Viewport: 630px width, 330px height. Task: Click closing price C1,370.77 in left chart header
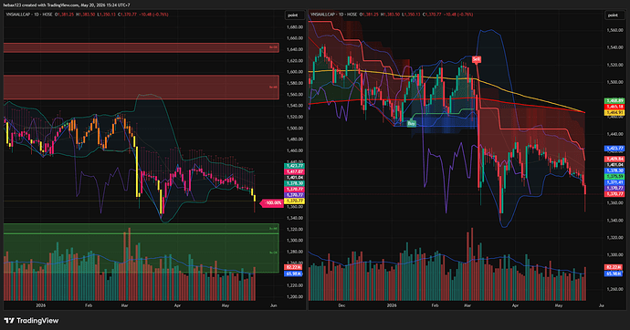click(127, 15)
